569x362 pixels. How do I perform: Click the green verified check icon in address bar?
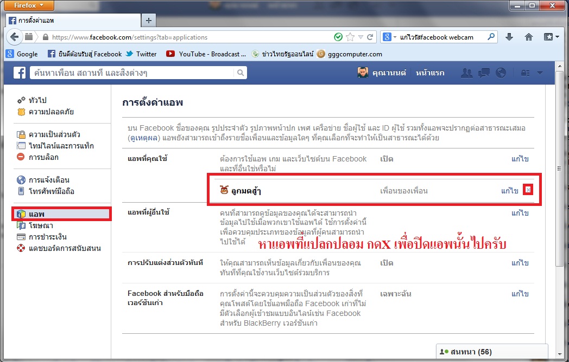tap(338, 37)
